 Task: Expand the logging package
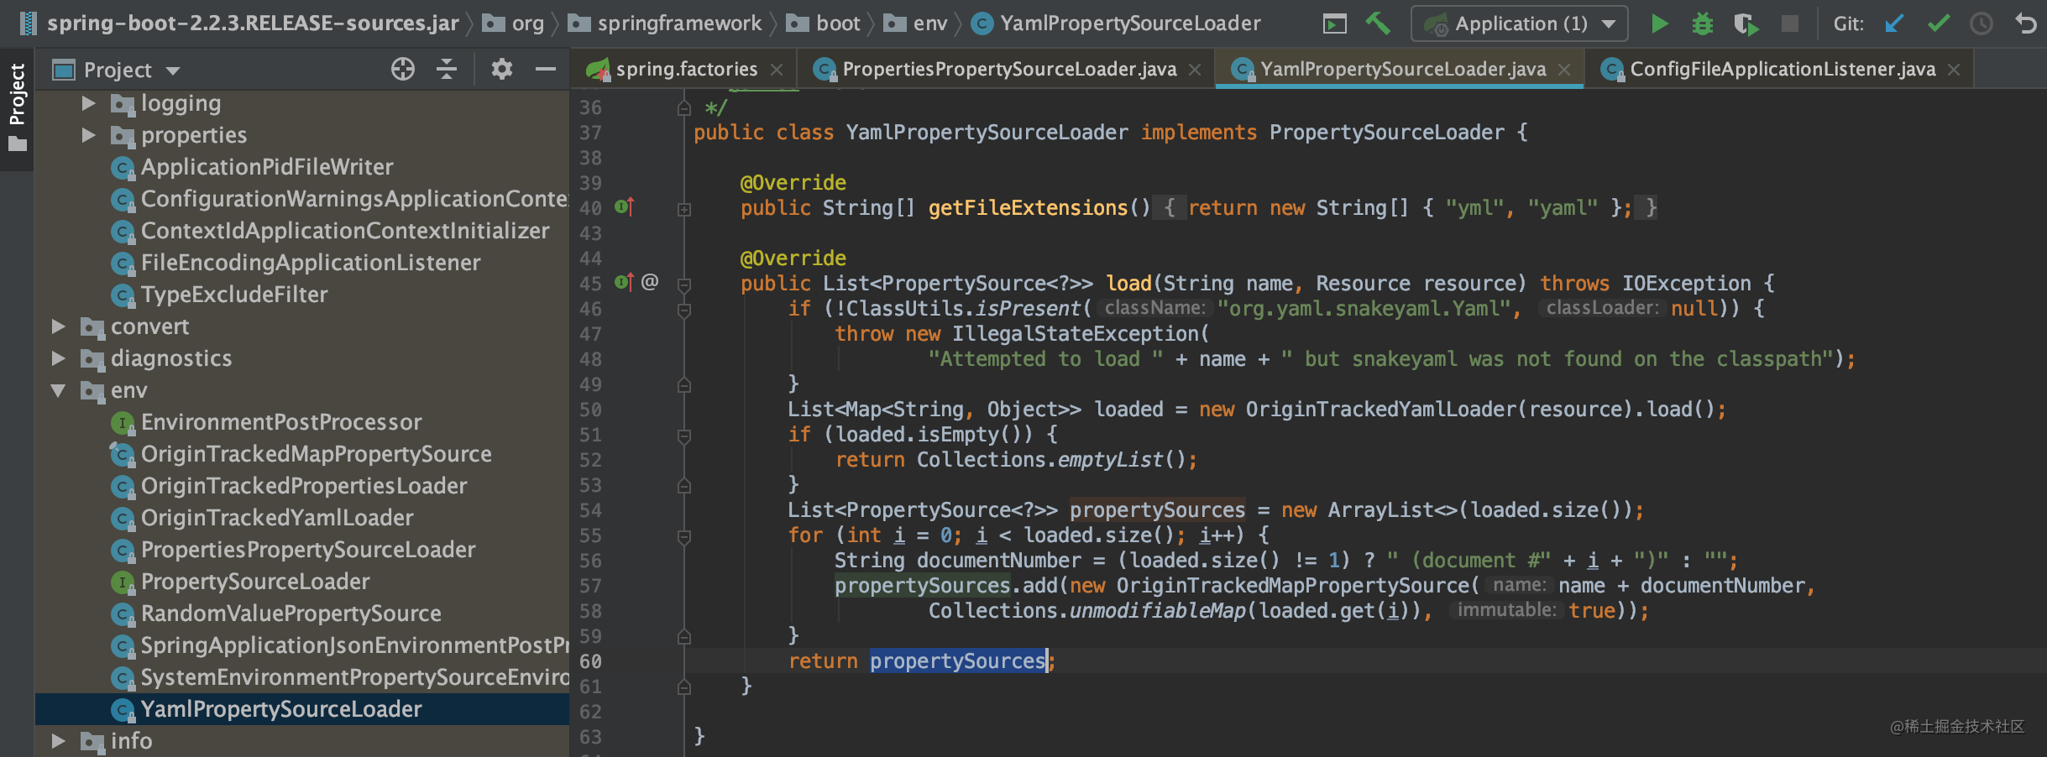click(88, 103)
